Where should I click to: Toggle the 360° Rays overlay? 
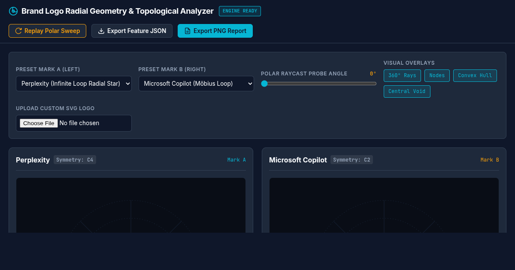click(402, 75)
